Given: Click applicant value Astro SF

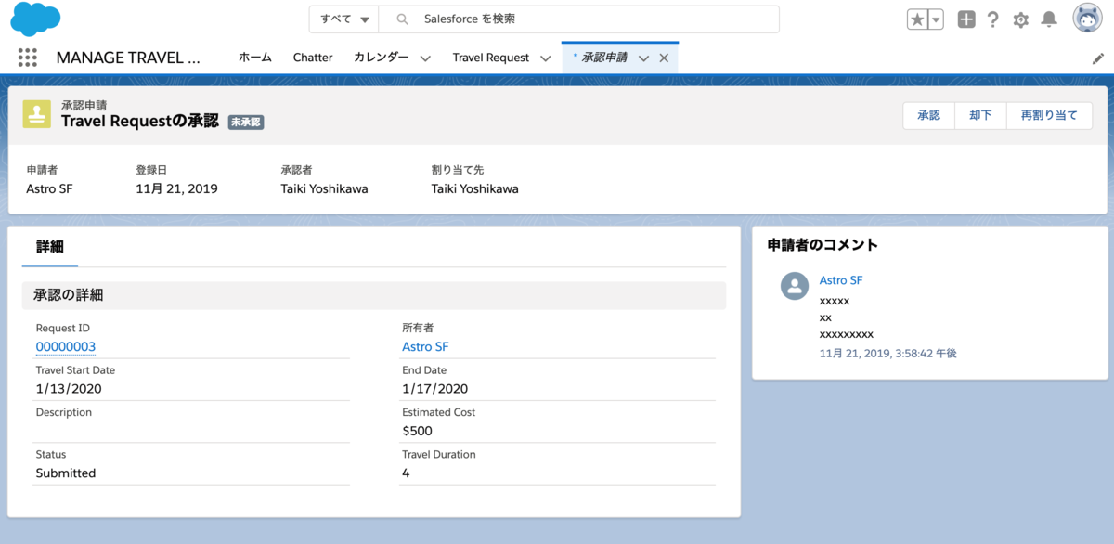Looking at the screenshot, I should coord(50,188).
